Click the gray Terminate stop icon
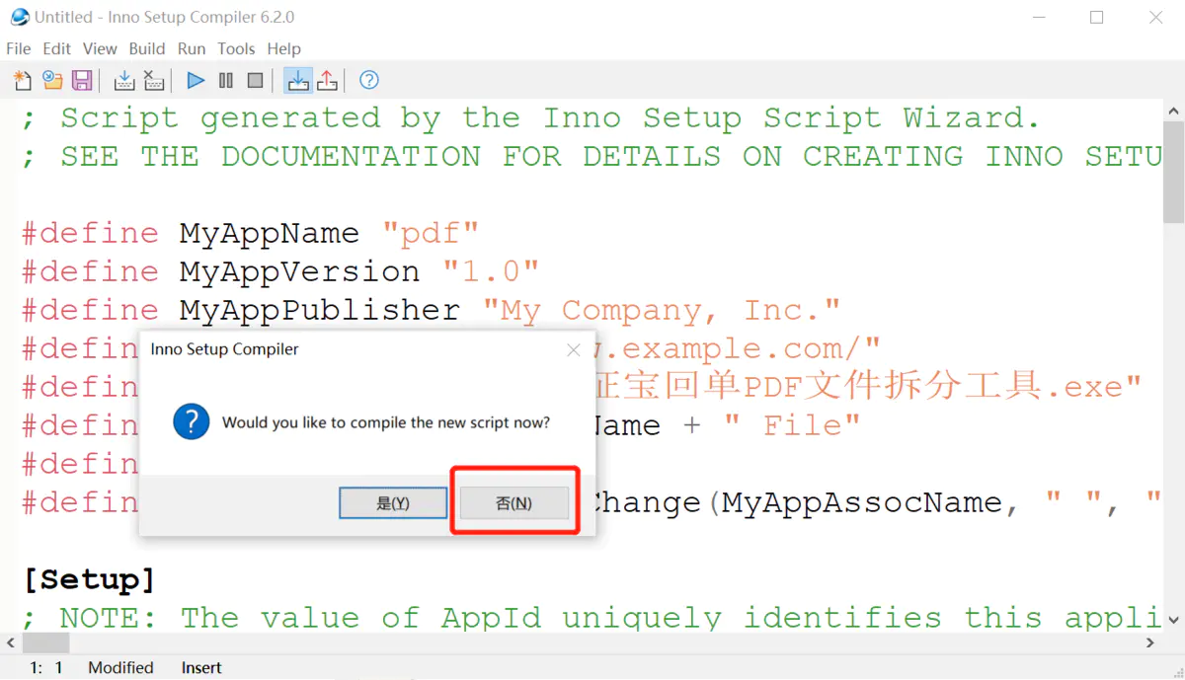The width and height of the screenshot is (1185, 680). [x=256, y=80]
